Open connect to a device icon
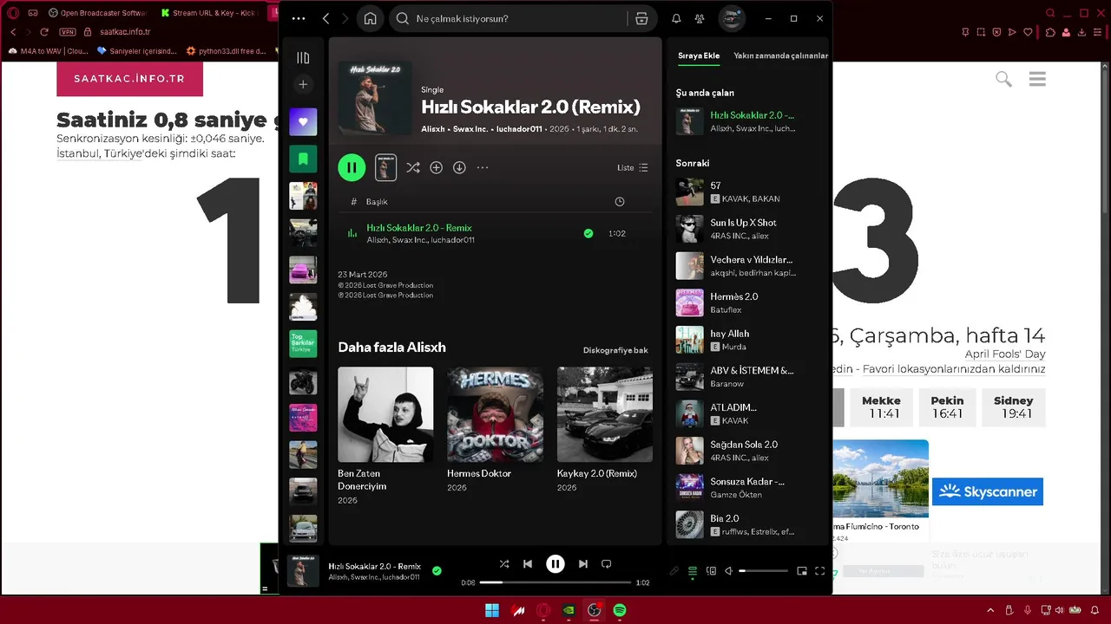 coord(711,571)
